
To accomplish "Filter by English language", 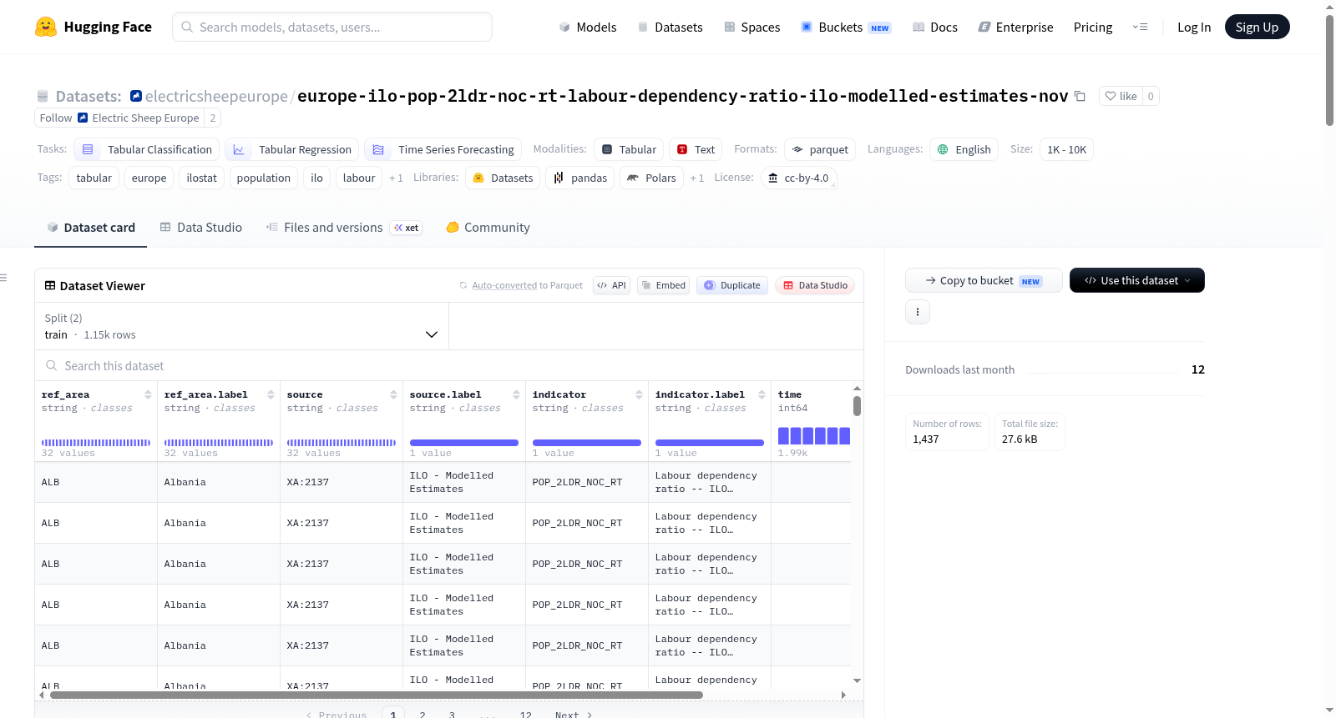I will pos(964,149).
